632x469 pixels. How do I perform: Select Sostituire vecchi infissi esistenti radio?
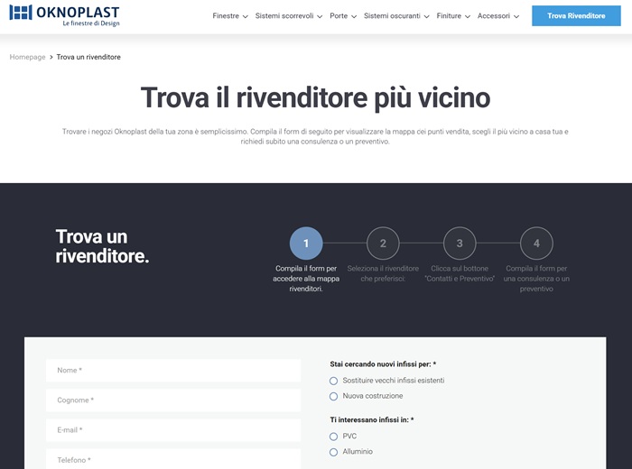[x=333, y=381]
